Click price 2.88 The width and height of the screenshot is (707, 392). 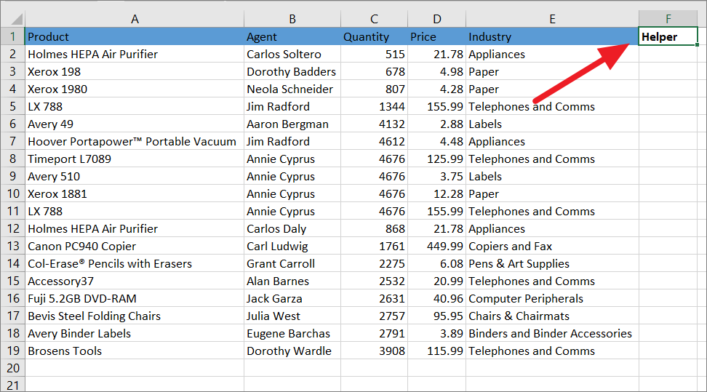[x=437, y=124]
